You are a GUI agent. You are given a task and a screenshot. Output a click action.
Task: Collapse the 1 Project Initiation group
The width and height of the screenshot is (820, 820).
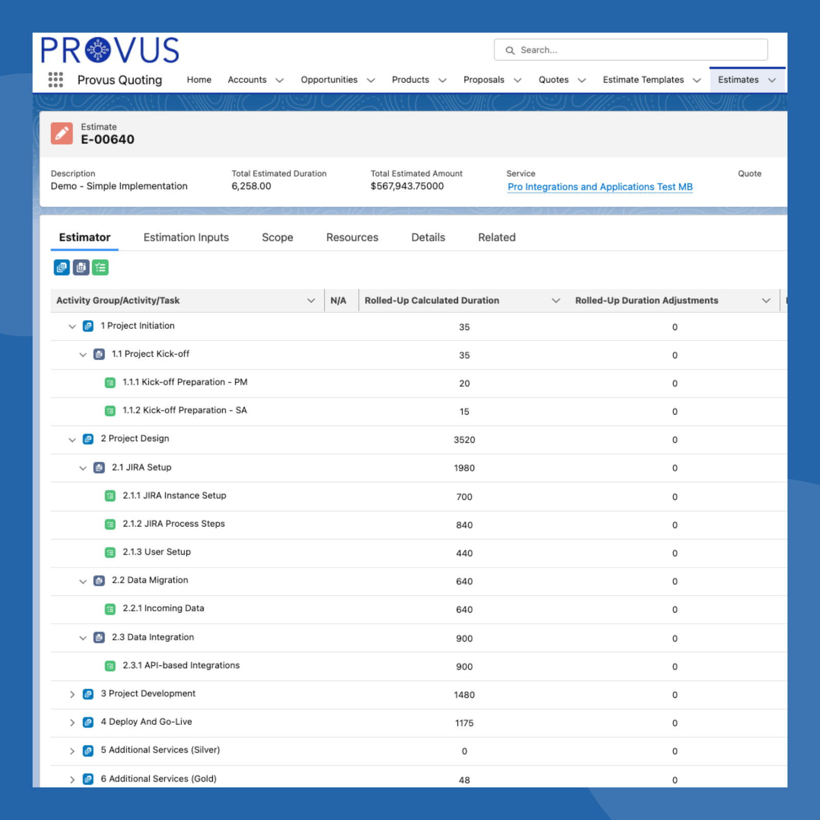click(x=72, y=326)
